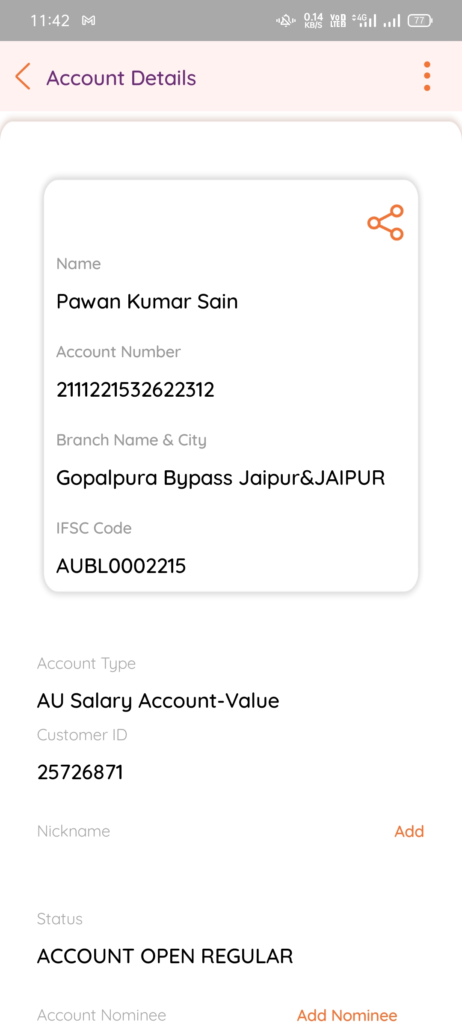Tap the Add Nominee link
This screenshot has width=462, height=1027.
pos(347,1015)
